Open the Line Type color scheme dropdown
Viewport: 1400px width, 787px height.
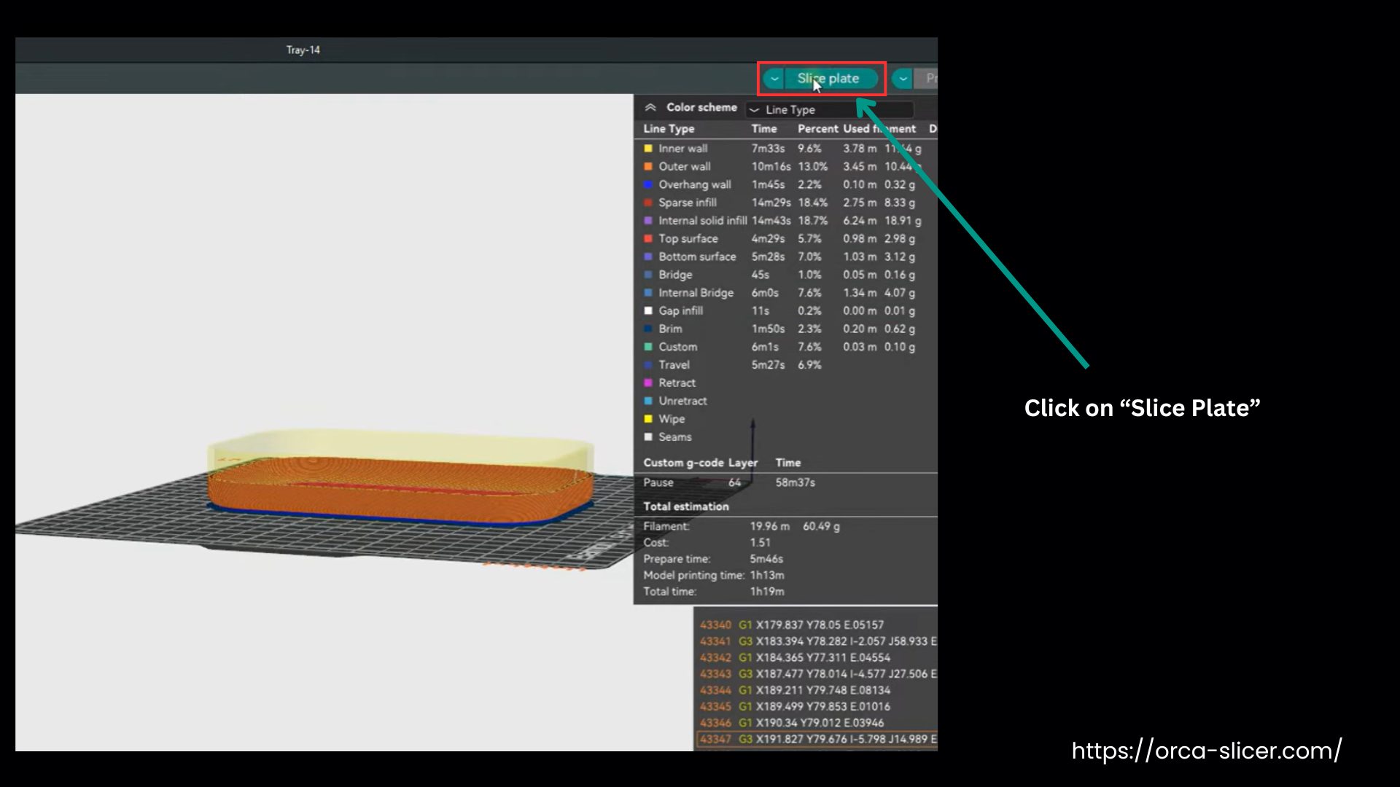[830, 109]
